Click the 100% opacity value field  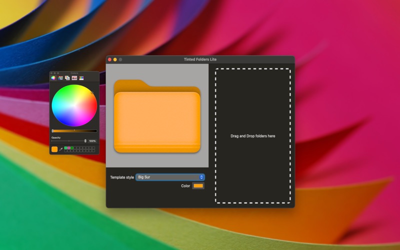[x=92, y=141]
